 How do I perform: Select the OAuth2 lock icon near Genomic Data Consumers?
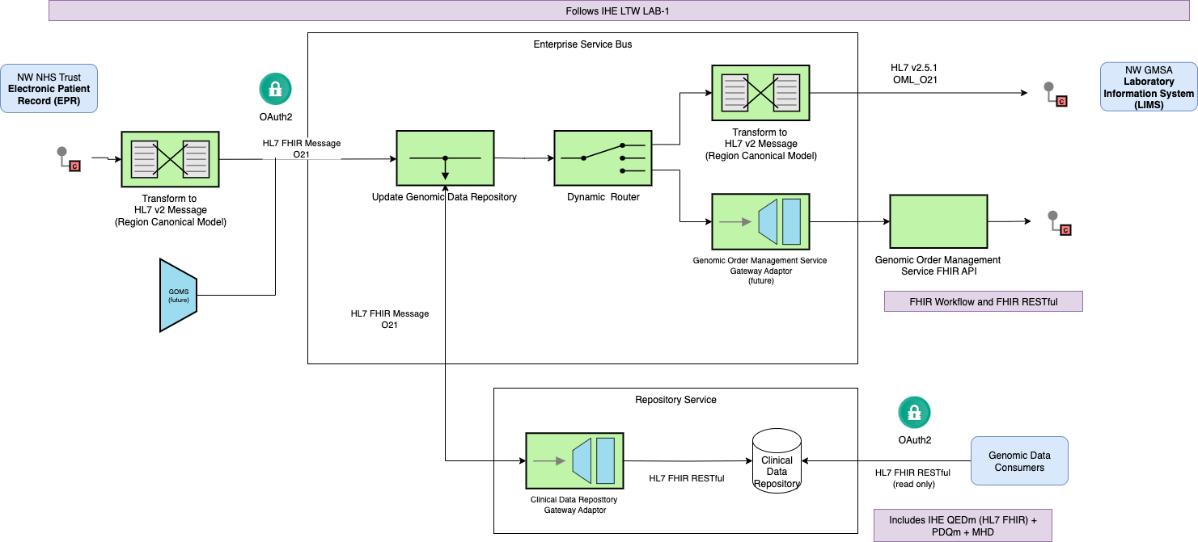(914, 412)
